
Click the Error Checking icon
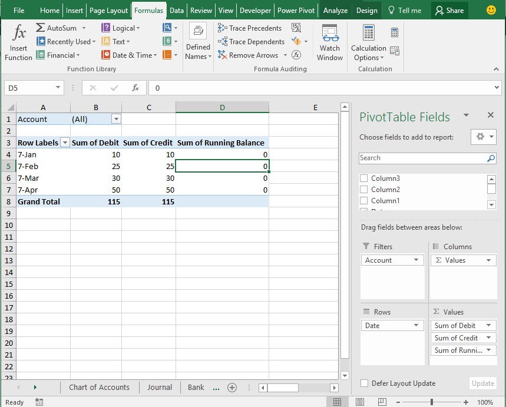(296, 41)
